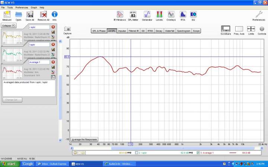
Task: Select the l spkr measurement thumbnail
Action: (x=12, y=55)
